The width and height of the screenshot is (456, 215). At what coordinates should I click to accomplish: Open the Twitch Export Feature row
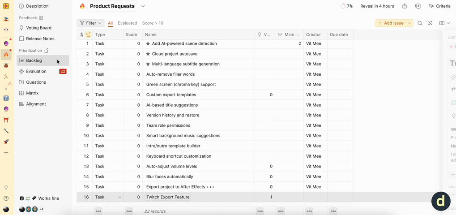[x=168, y=197]
